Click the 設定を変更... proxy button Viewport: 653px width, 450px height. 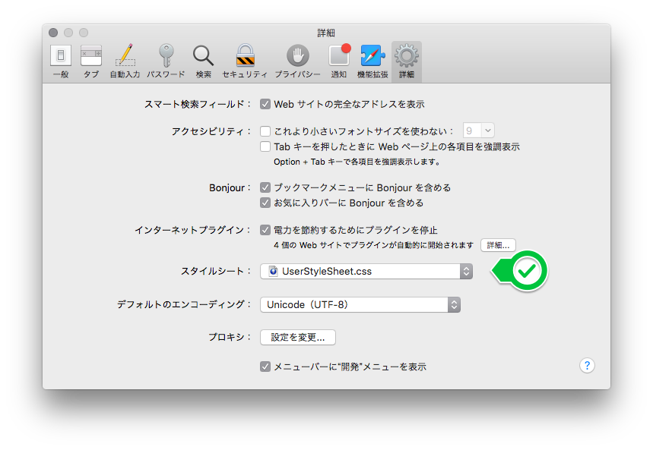point(298,337)
